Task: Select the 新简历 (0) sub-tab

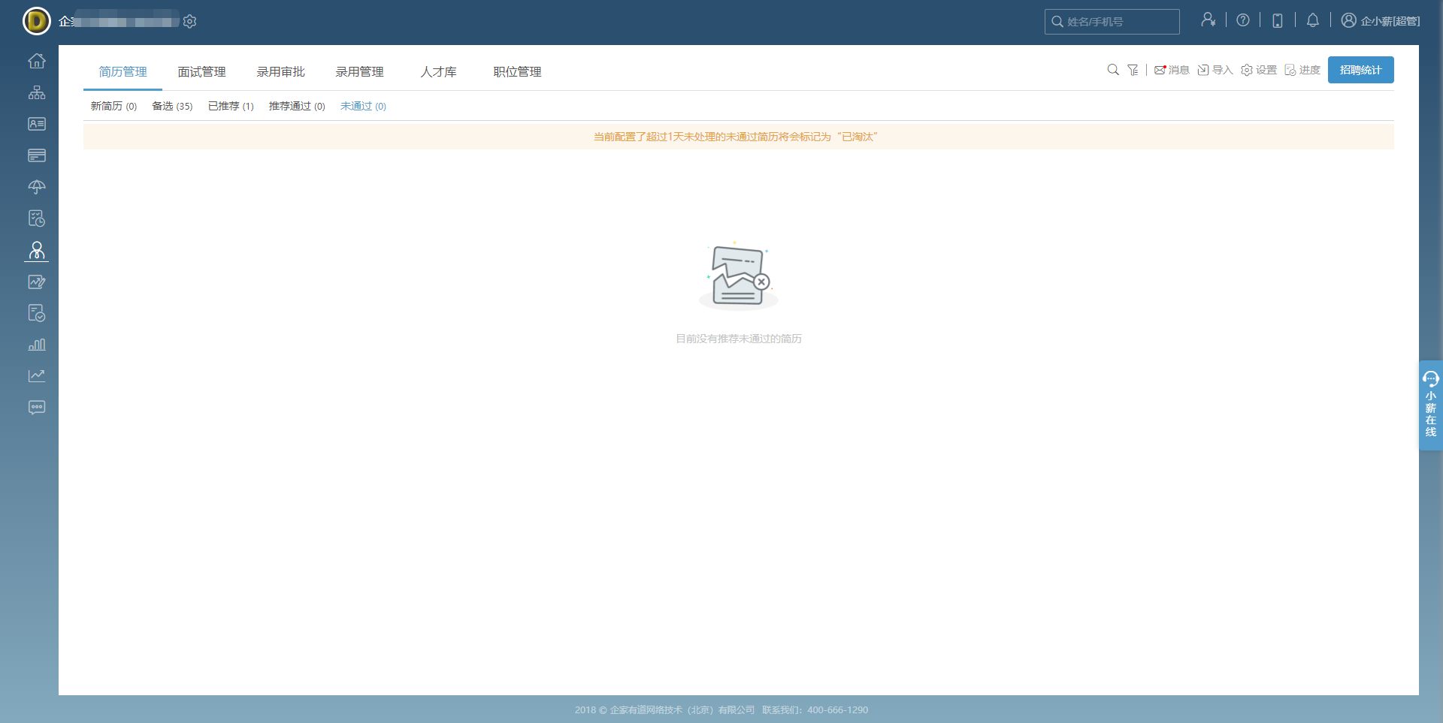Action: click(x=113, y=106)
